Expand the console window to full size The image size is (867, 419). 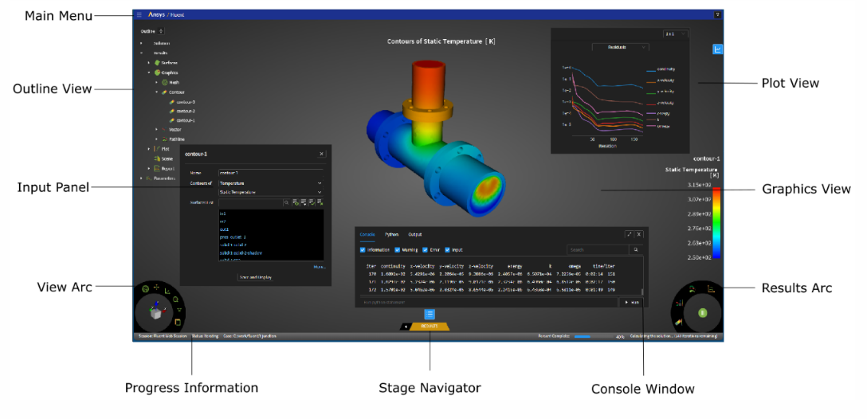[629, 234]
